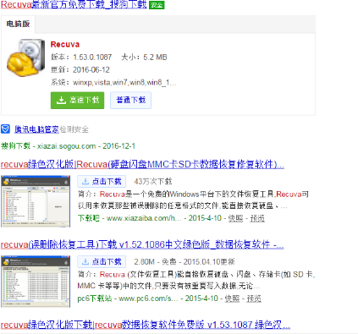Click the green 安全 badge
The height and width of the screenshot is (334, 358).
(157, 5)
